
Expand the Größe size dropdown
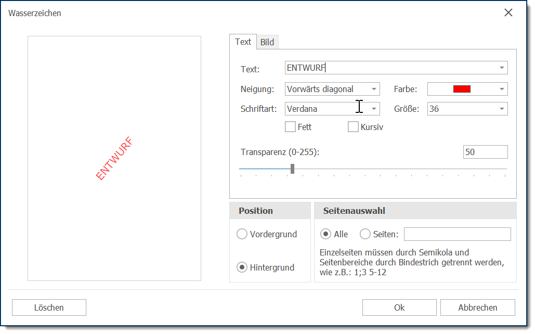click(502, 109)
